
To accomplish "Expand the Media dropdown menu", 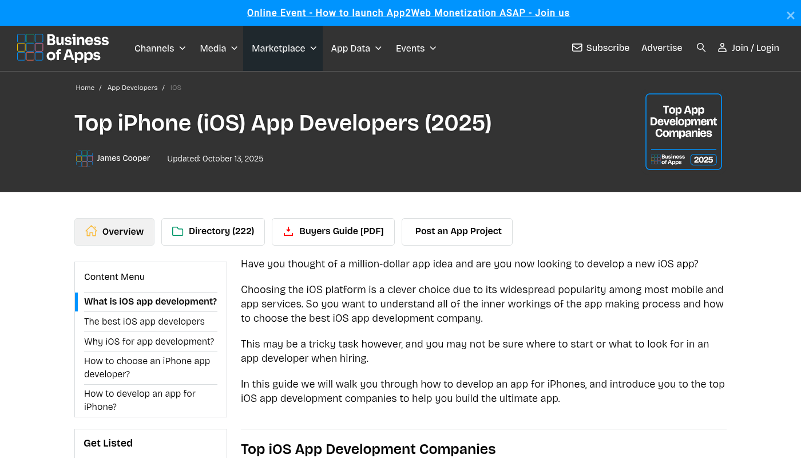I will 219,48.
